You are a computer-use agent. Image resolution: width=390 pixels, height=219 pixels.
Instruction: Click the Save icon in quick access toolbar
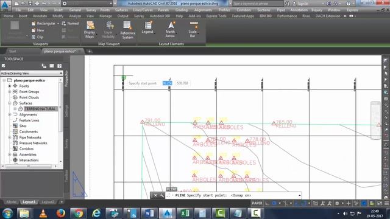tap(30, 4)
